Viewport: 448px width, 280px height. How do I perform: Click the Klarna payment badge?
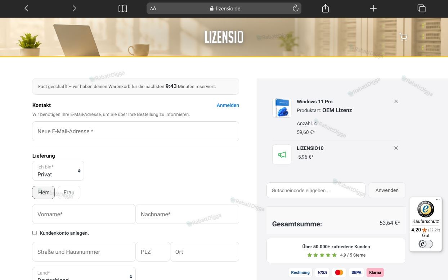tap(375, 272)
